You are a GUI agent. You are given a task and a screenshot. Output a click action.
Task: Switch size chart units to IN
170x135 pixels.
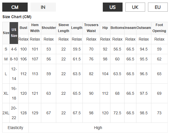43,7
